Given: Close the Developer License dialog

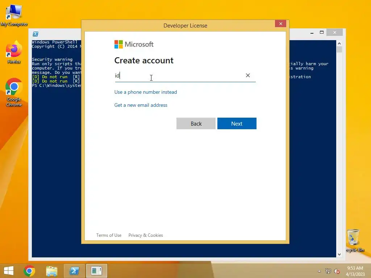Looking at the screenshot, I should 281,24.
